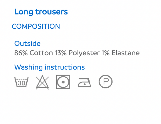161x124 pixels.
Task: Click the word instructions in Washing heading
Action: pyautogui.click(x=65, y=67)
